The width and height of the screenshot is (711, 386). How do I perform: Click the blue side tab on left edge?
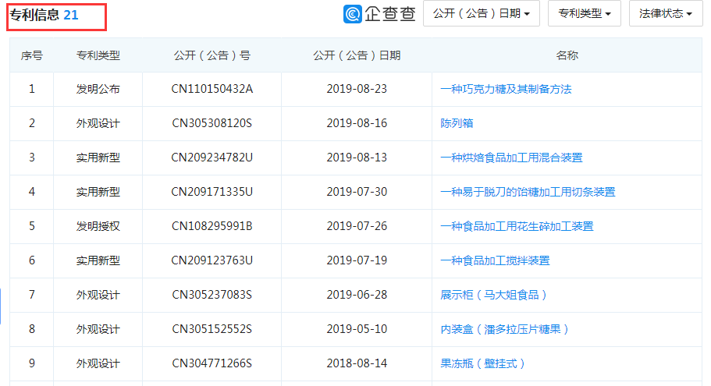[x=1, y=306]
